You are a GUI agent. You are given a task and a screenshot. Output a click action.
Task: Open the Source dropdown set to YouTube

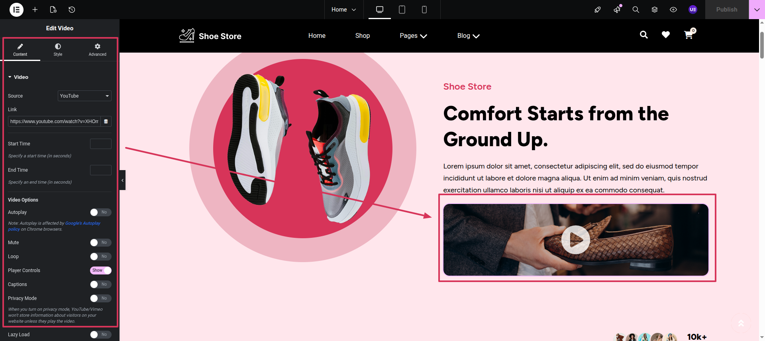[84, 96]
